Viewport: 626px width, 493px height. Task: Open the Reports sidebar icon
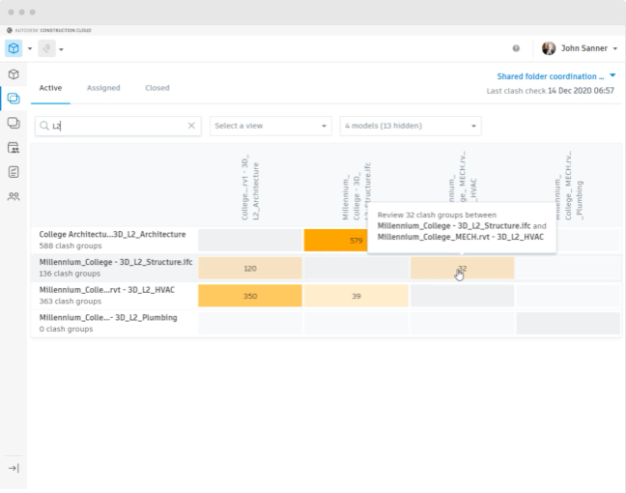[x=14, y=172]
